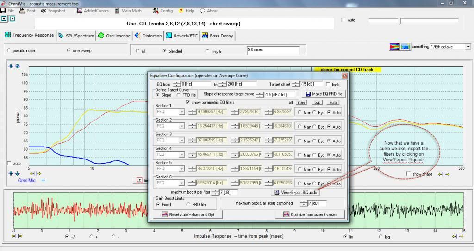
Task: Switch to the Oscilloscope tab
Action: (x=114, y=35)
